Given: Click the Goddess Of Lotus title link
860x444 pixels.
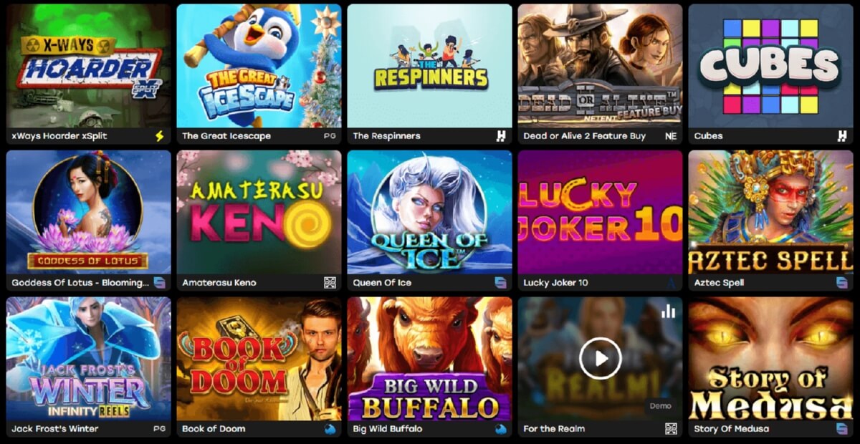Looking at the screenshot, I should pos(80,283).
